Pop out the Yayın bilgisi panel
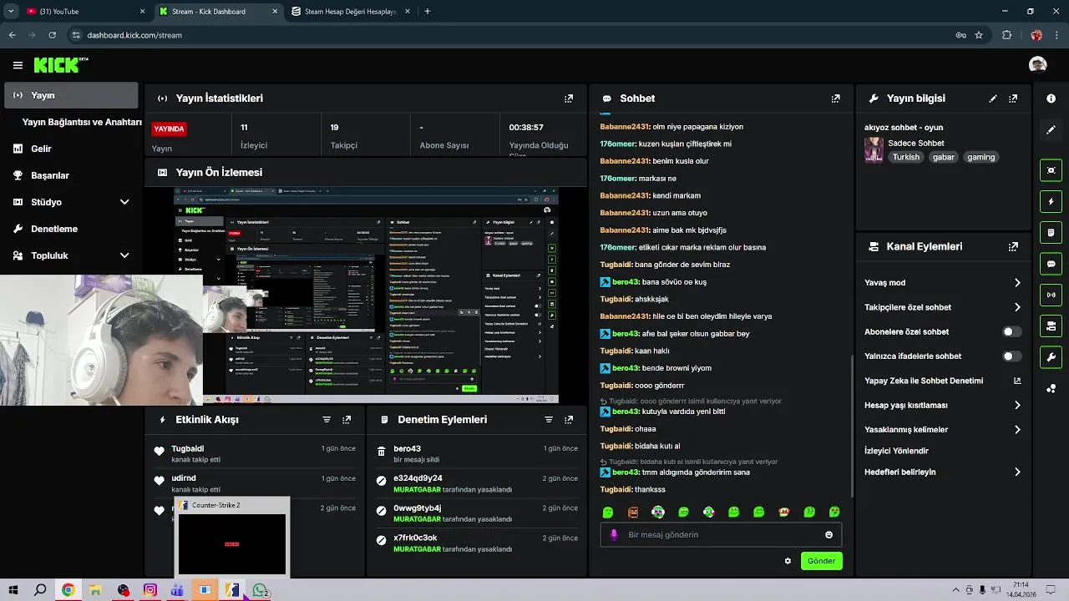The height and width of the screenshot is (601, 1069). tap(1013, 98)
